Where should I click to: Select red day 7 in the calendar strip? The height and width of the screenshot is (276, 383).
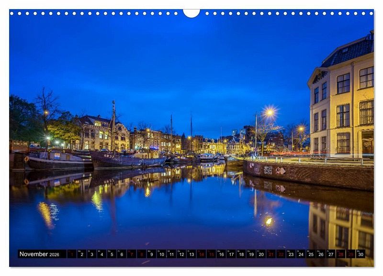point(132,254)
